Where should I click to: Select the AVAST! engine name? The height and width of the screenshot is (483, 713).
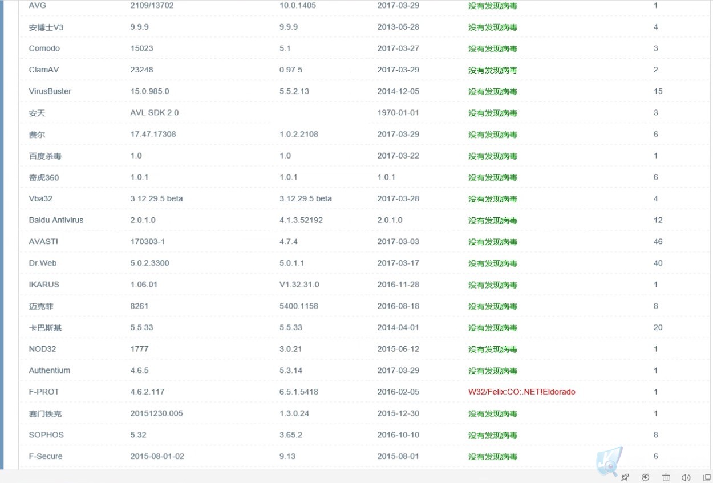pyautogui.click(x=43, y=242)
